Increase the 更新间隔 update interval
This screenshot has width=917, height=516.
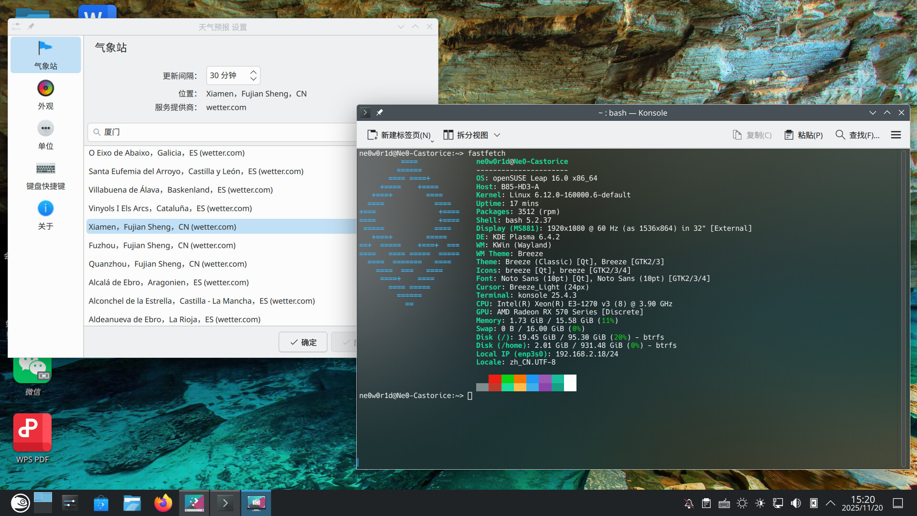pyautogui.click(x=254, y=72)
